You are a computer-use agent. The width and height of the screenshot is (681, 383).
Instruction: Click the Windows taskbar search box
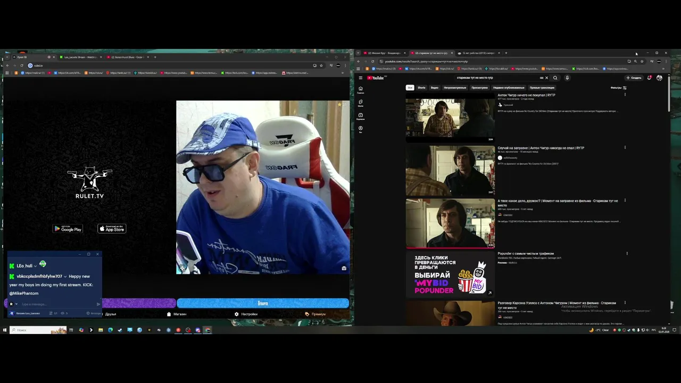[38, 330]
